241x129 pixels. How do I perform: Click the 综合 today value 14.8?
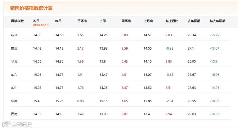[36, 35]
